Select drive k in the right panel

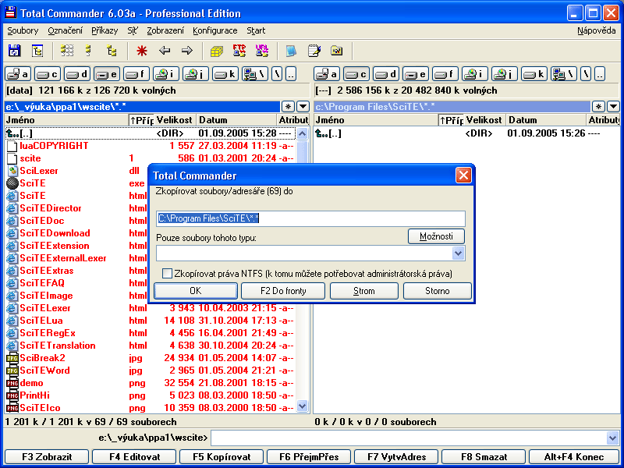[x=534, y=74]
